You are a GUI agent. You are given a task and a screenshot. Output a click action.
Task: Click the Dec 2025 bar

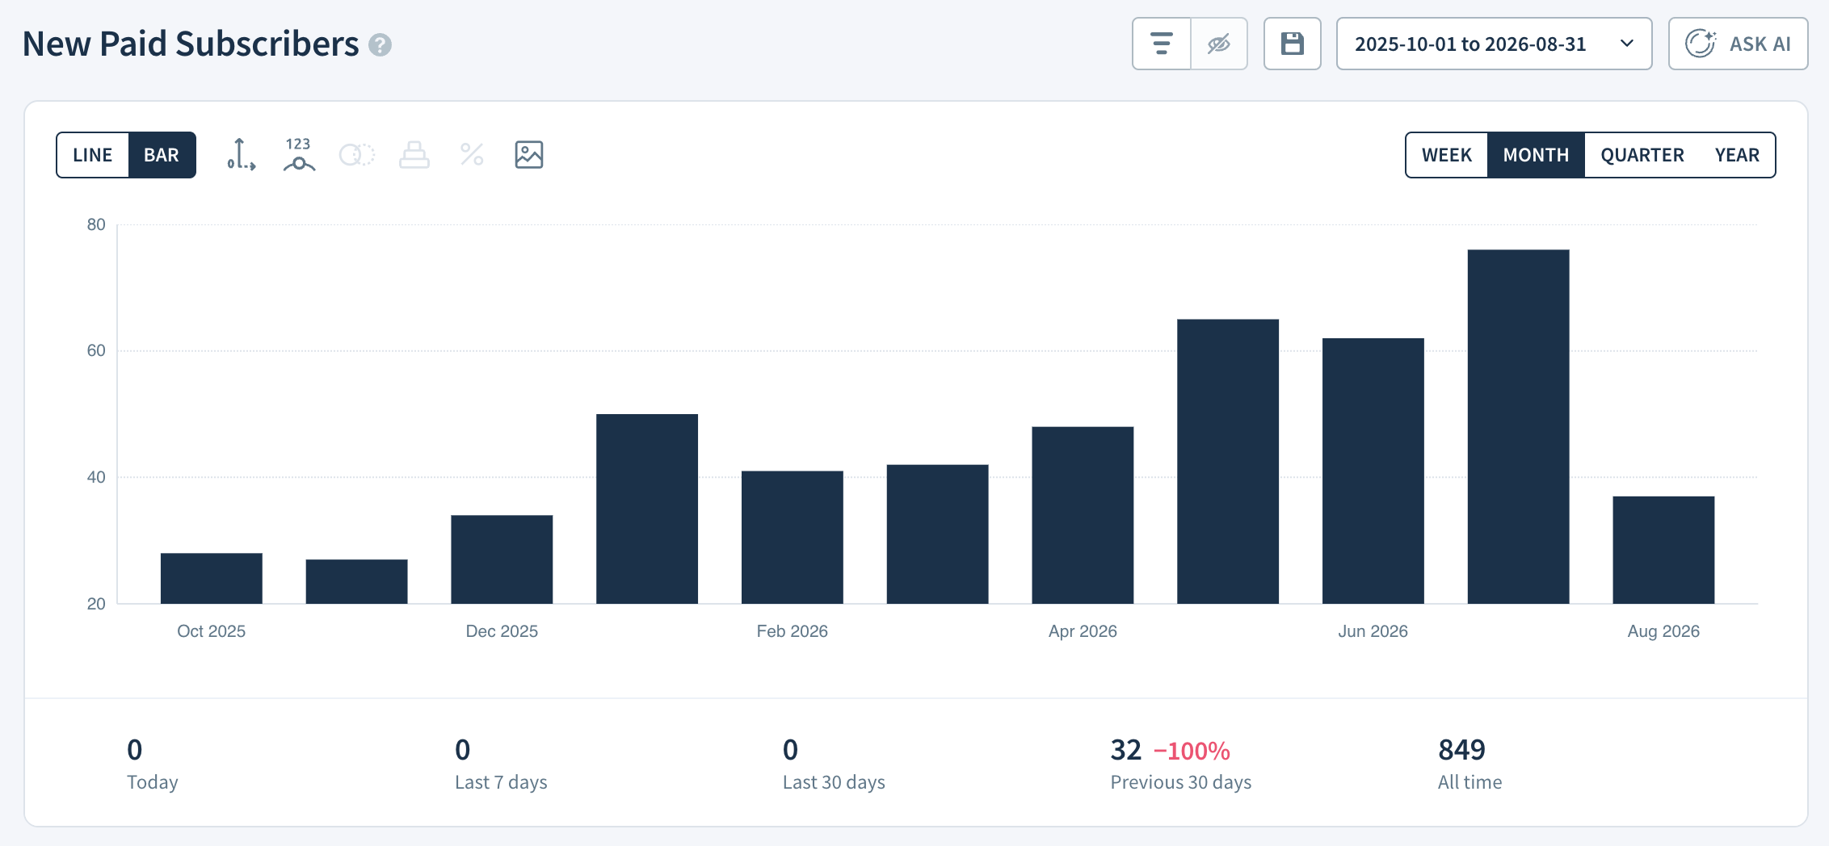click(502, 559)
